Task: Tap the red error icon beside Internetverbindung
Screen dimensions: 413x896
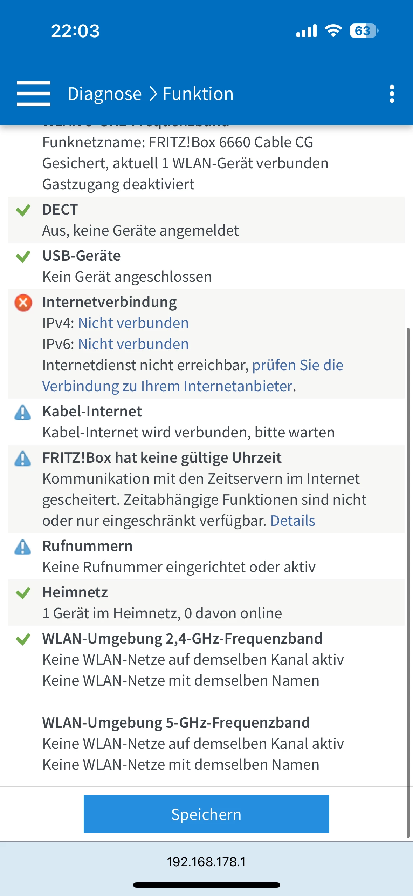Action: 23,303
